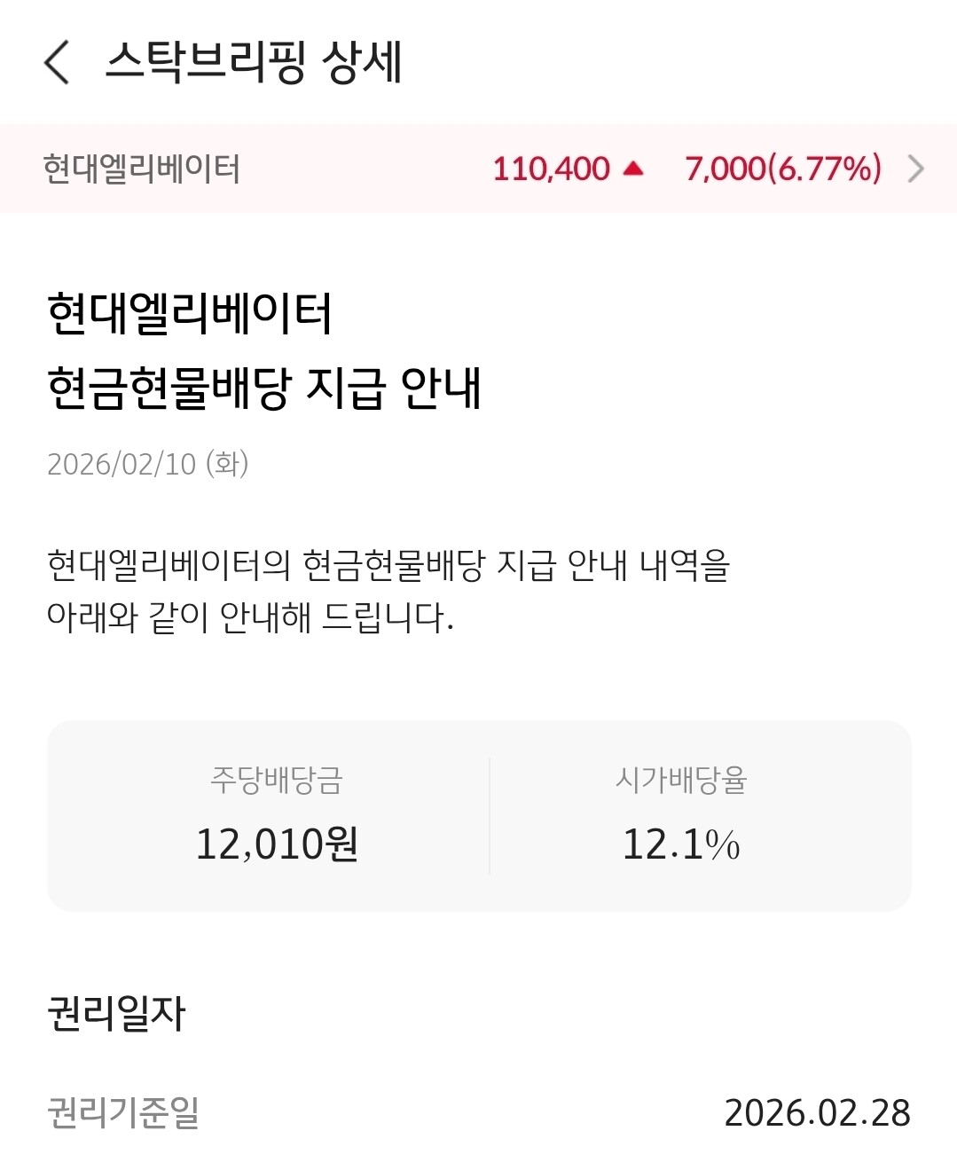Tap the dividend amount 12,010원

pos(277,844)
